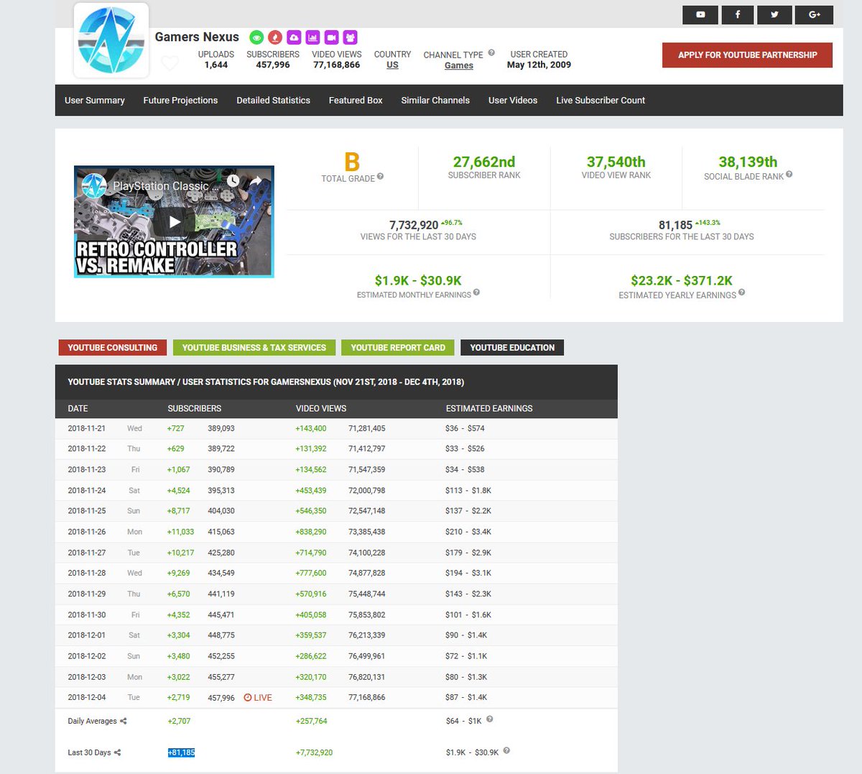Open the Google Plus social icon
The width and height of the screenshot is (862, 774).
click(x=814, y=14)
